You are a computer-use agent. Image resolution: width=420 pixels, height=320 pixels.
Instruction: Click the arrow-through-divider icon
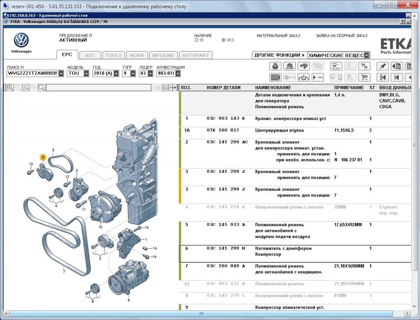click(x=173, y=88)
